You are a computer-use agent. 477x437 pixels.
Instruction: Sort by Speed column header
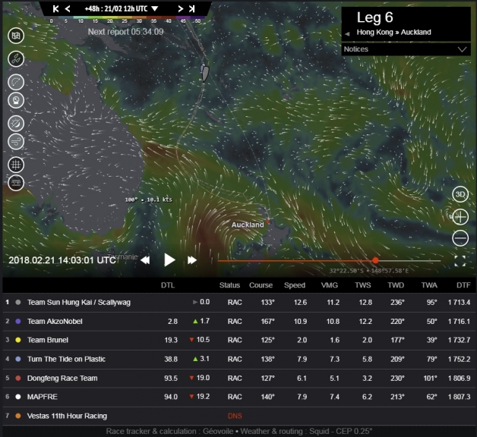295,285
